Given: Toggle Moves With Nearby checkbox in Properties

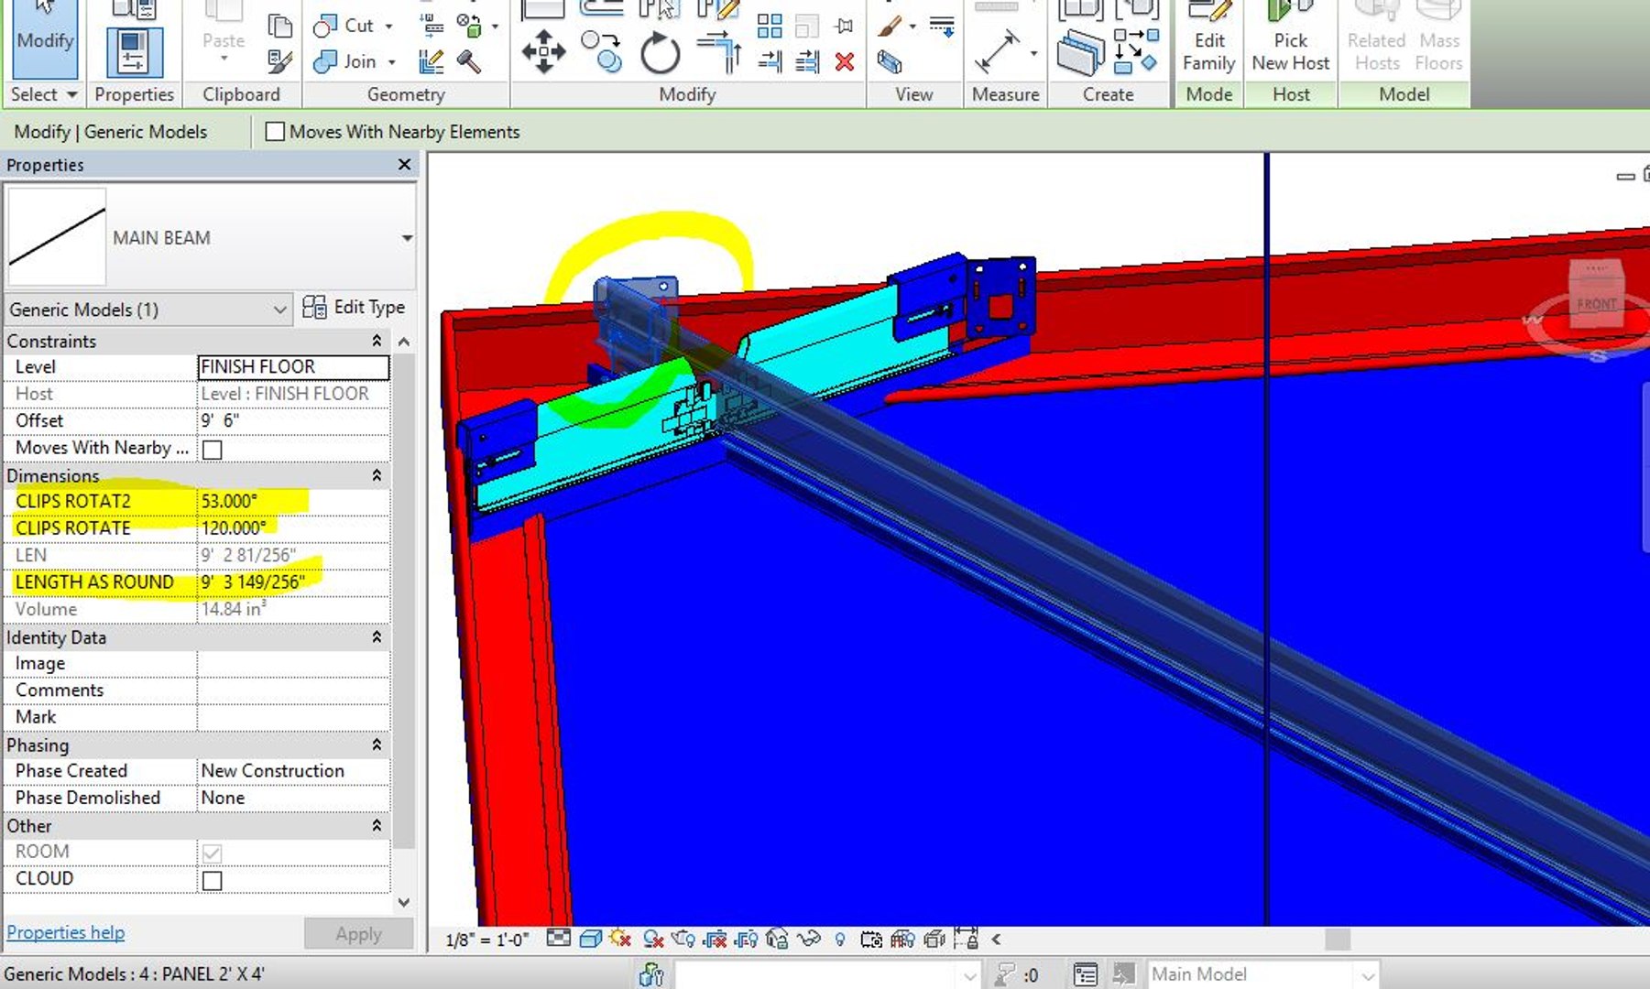Looking at the screenshot, I should (212, 449).
